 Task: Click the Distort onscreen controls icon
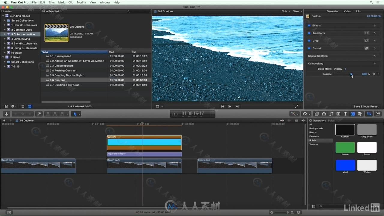pyautogui.click(x=366, y=48)
